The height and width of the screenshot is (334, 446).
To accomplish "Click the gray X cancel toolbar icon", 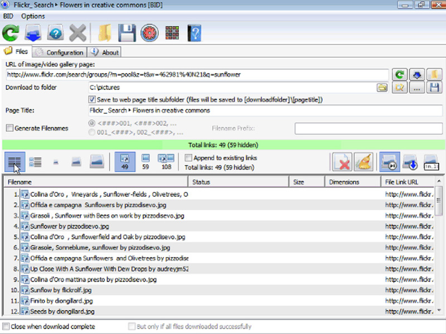I will (x=77, y=33).
